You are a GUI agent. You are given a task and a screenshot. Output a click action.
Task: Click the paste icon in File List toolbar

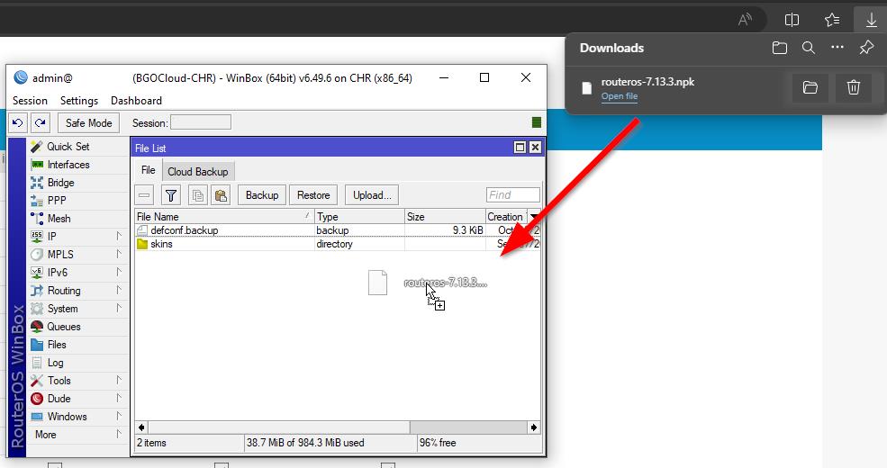(221, 195)
